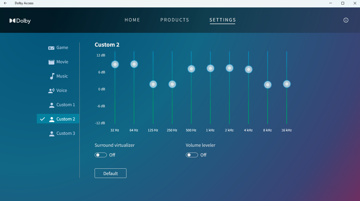The image size is (360, 201).
Task: Click the 64 Hz slider knob
Action: (134, 64)
